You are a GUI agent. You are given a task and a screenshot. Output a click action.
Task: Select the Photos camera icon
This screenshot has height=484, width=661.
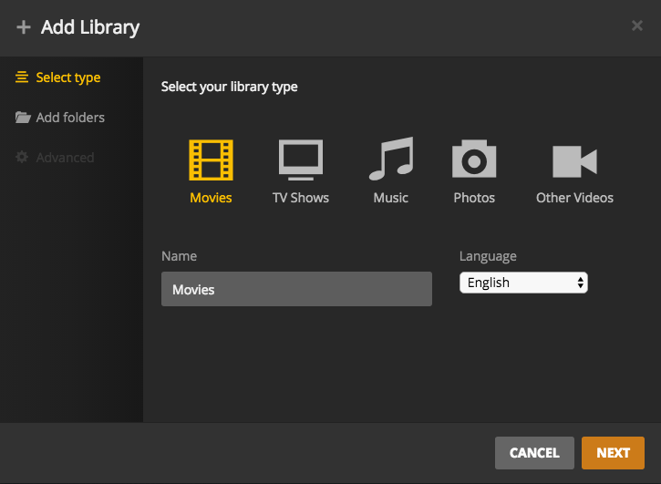tap(474, 160)
